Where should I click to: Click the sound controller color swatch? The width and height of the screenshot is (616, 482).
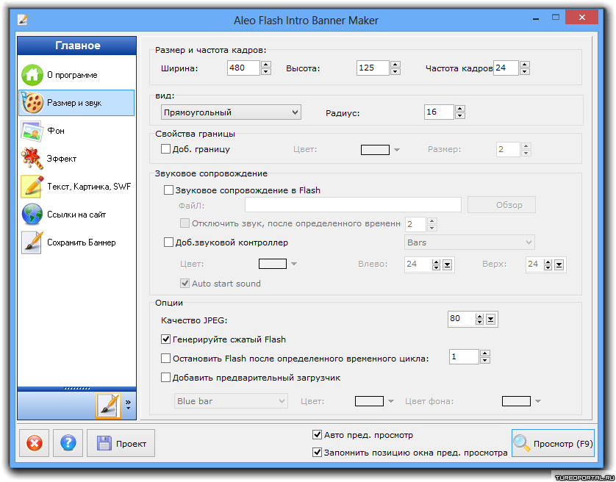(x=273, y=264)
